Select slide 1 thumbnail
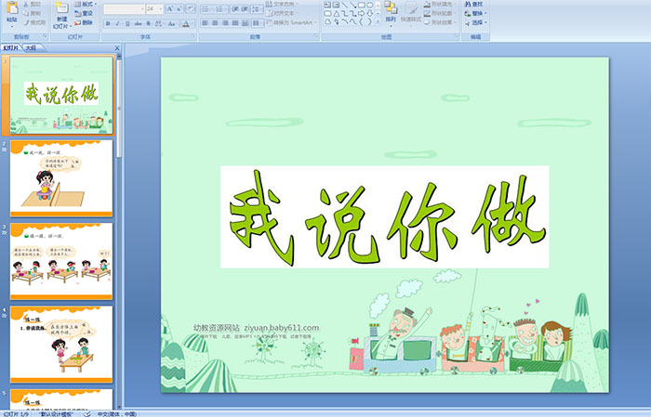 coord(61,96)
